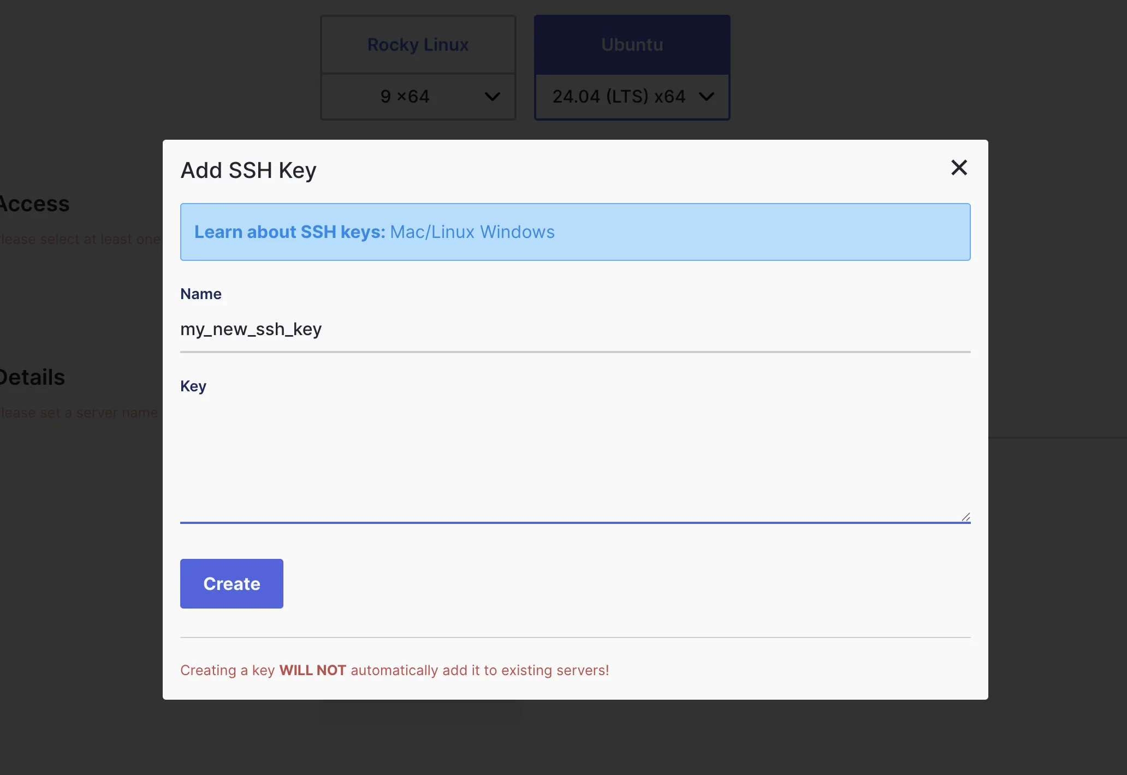
Task: Open the Ubuntu 24.04 (LTS) x64 dropdown
Action: (x=632, y=97)
